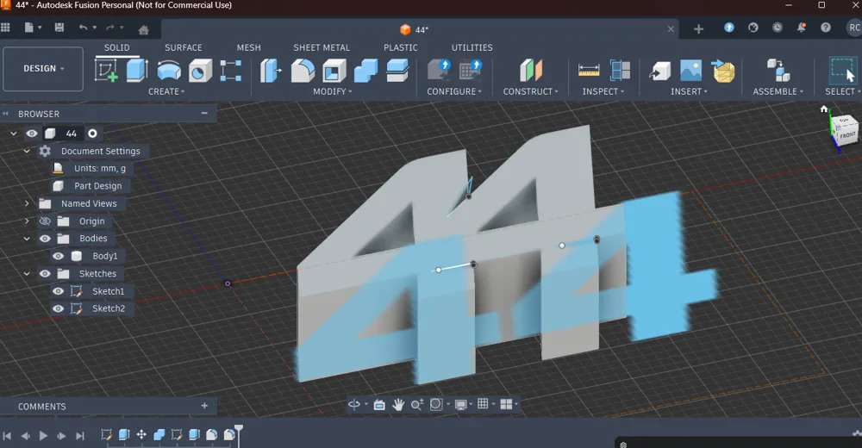Switch to the SURFACE tab
This screenshot has width=862, height=448.
184,47
